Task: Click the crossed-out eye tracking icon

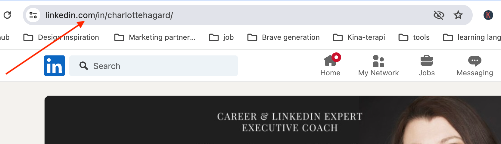Action: coord(439,15)
